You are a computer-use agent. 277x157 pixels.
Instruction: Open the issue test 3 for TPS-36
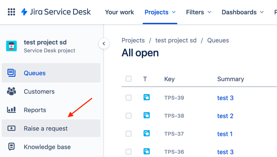point(225,152)
